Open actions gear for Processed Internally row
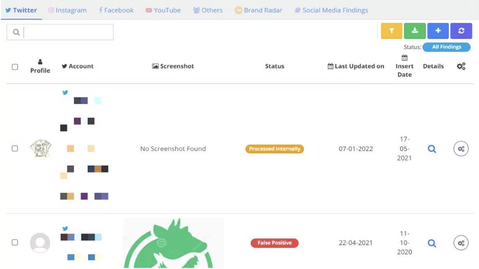 (461, 149)
